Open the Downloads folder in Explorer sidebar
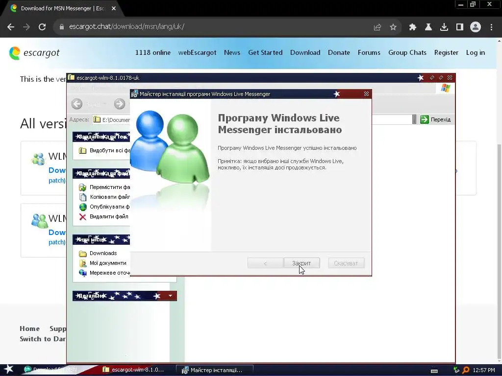This screenshot has height=376, width=502. point(103,253)
